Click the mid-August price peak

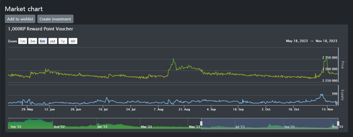pos(173,59)
